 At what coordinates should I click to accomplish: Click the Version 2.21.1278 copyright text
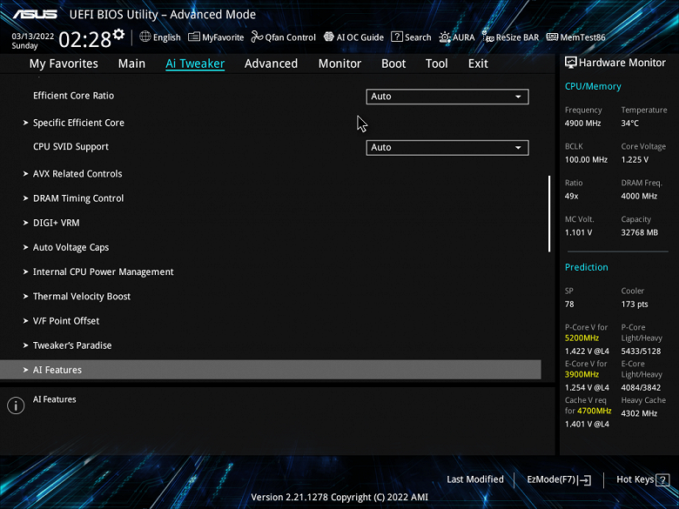339,498
